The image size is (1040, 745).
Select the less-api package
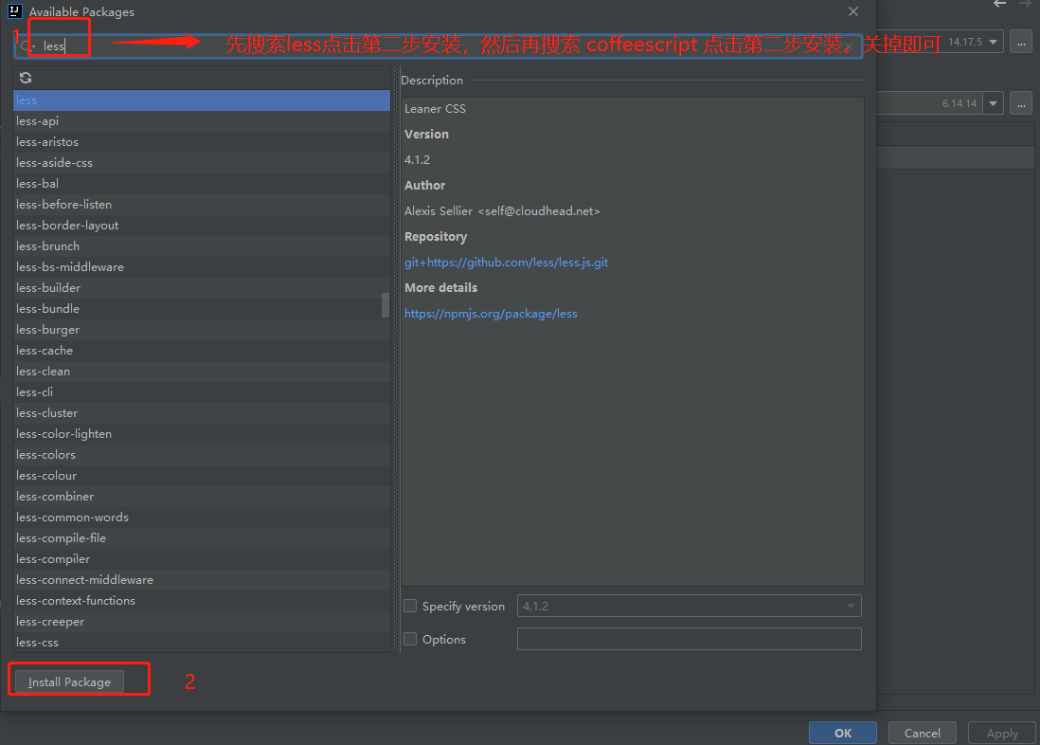36,120
